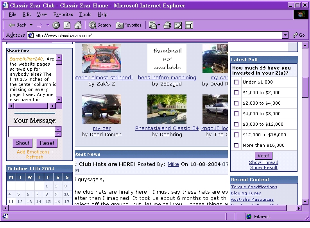The width and height of the screenshot is (310, 228).
Task: Open the Favorites menu
Action: click(x=63, y=14)
